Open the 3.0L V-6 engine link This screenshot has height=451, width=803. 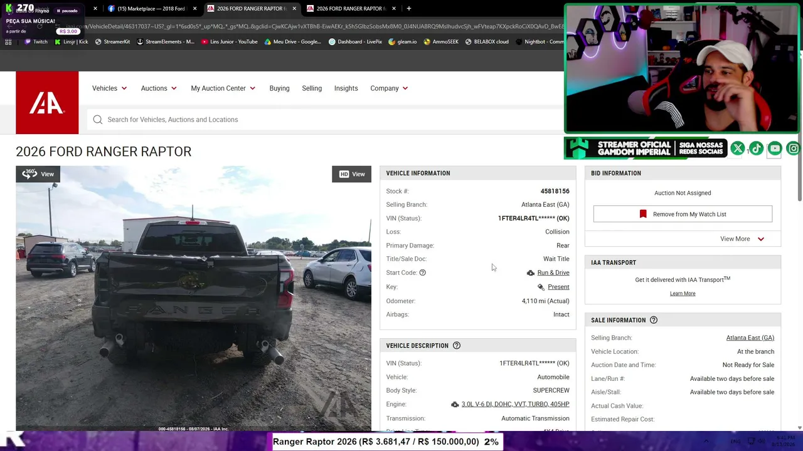515,405
